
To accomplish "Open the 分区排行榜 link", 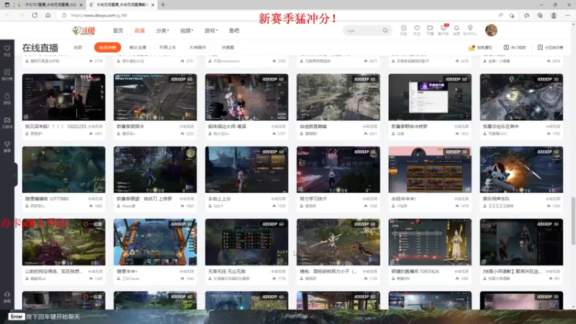I will (550, 48).
